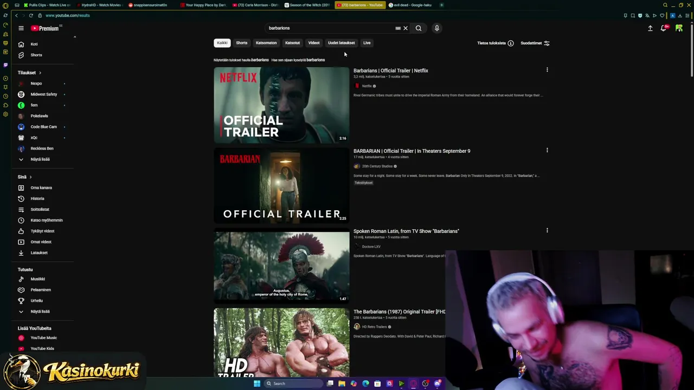694x390 pixels.
Task: Open the Spoken Roman Latin video thumbnail
Action: click(x=281, y=266)
